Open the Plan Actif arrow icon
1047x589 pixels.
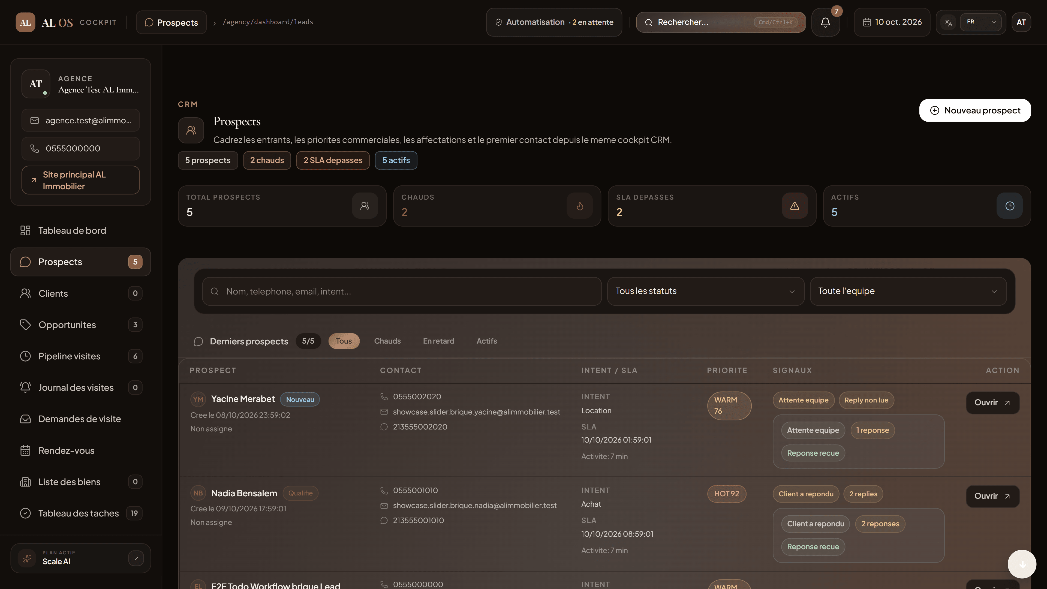point(136,558)
